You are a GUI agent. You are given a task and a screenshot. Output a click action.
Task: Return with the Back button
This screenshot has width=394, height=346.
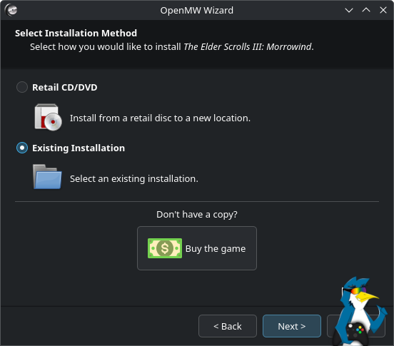(x=228, y=326)
